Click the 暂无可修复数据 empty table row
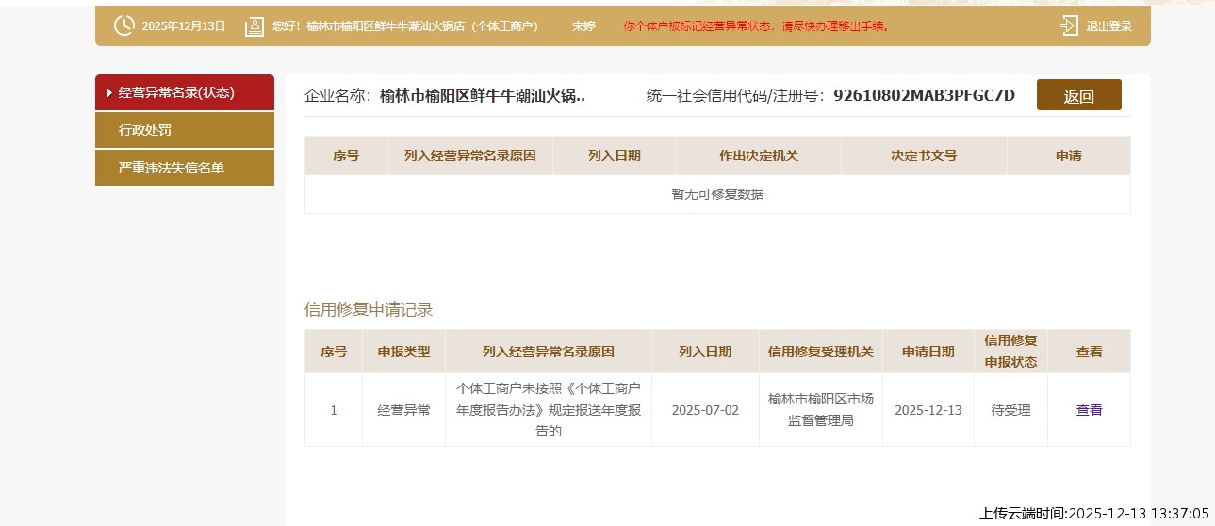 tap(717, 194)
